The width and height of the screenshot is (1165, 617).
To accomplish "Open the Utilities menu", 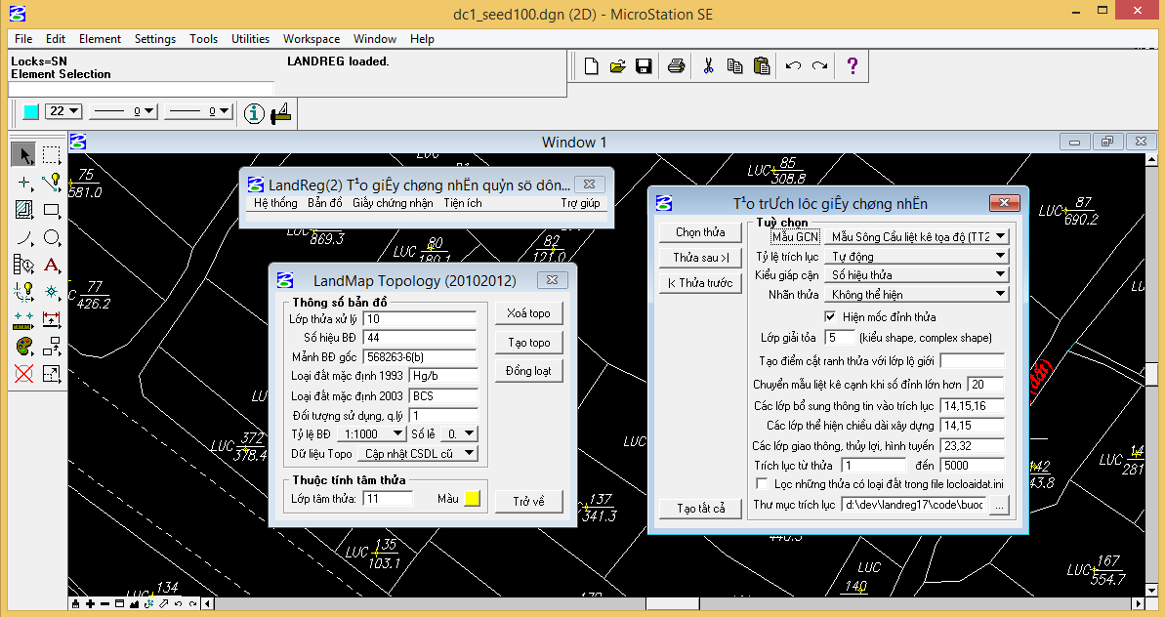I will [x=250, y=39].
